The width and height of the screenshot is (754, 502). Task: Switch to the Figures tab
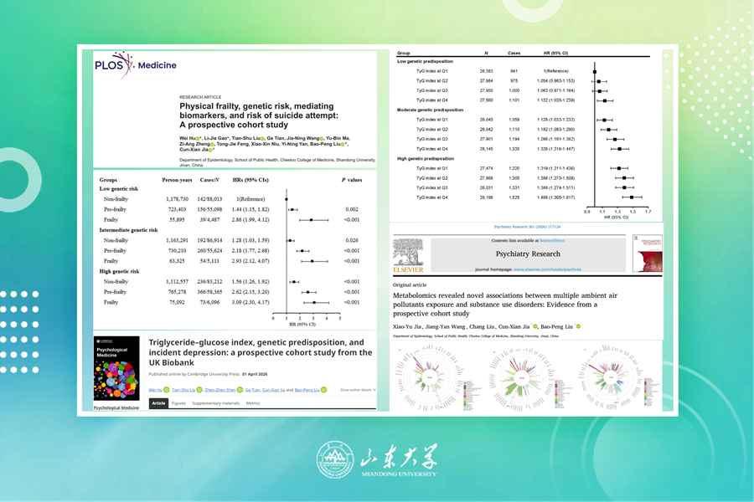(178, 403)
